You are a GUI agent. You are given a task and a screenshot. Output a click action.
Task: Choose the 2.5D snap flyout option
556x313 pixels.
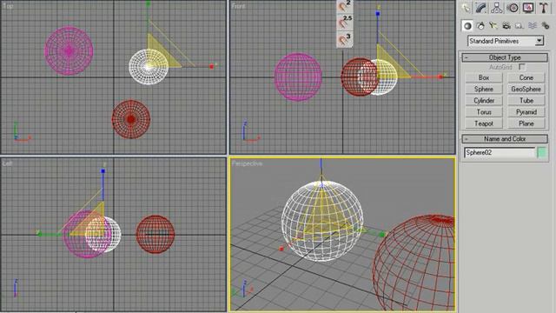(344, 22)
